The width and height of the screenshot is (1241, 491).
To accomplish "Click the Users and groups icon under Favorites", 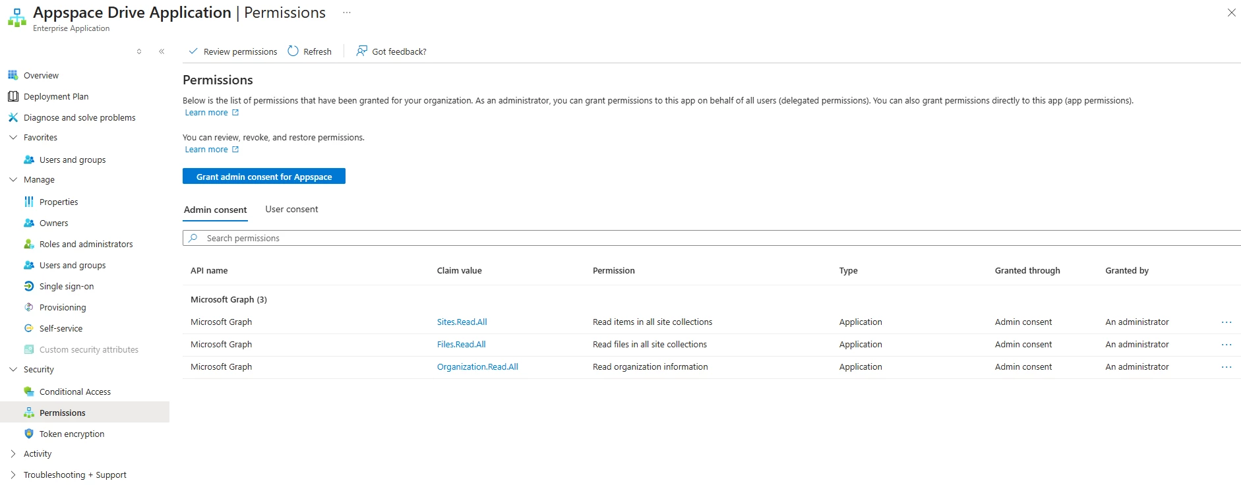I will point(29,159).
